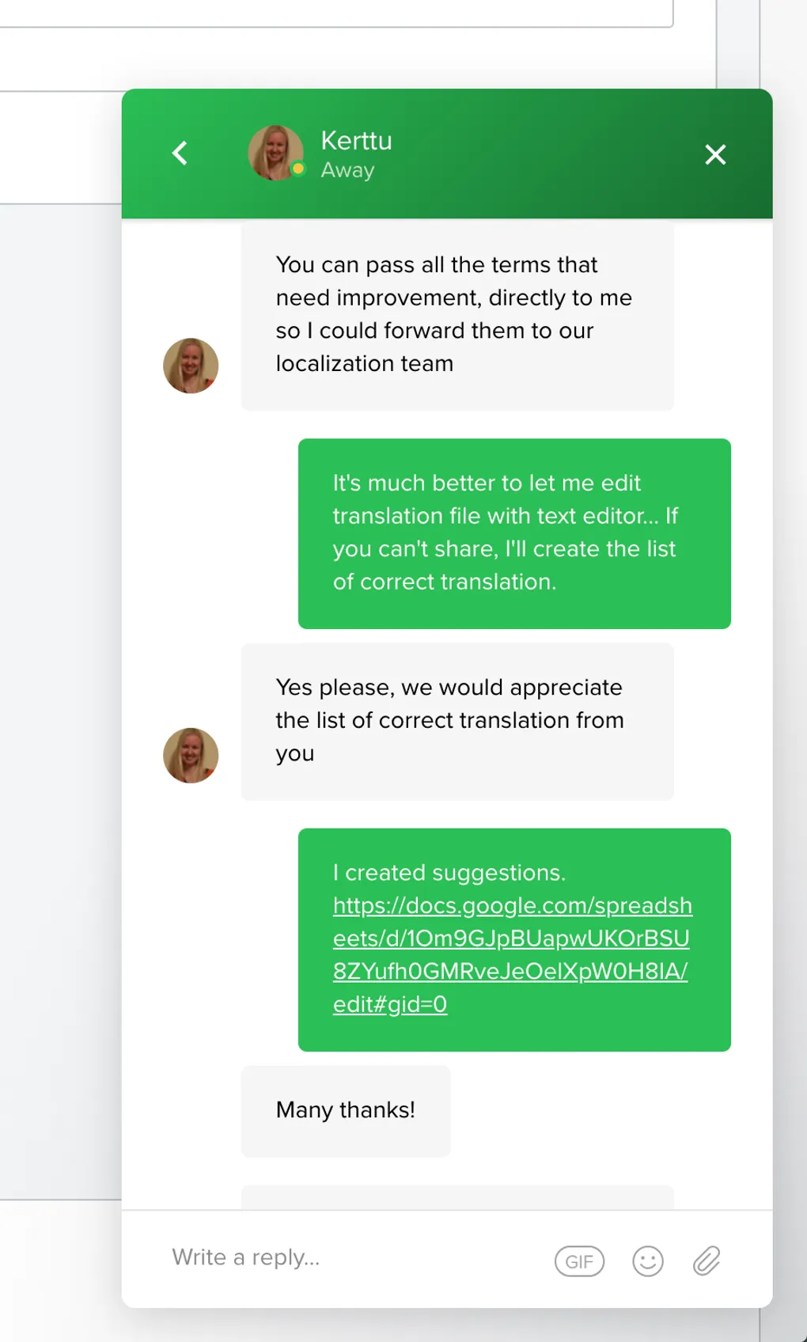Click the yellow away status dot

(298, 169)
